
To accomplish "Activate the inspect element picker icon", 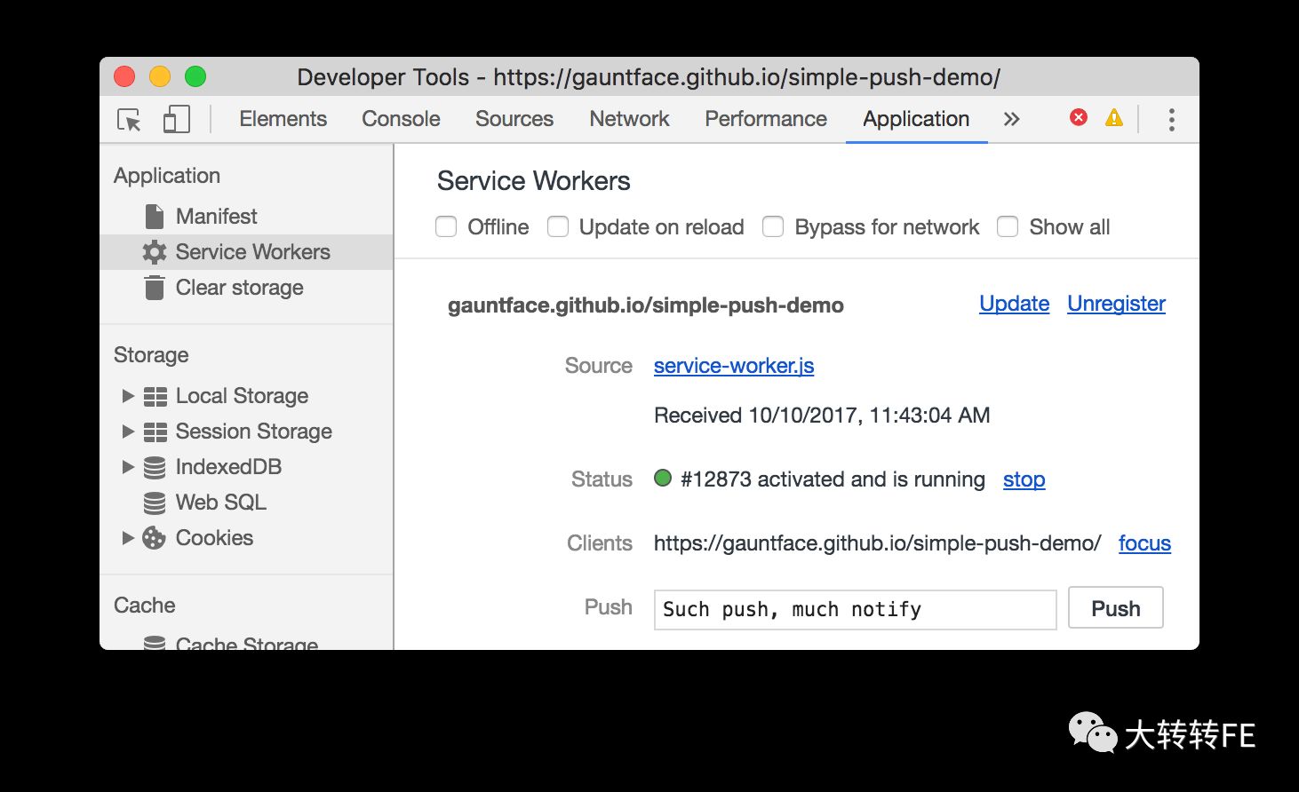I will pos(129,119).
